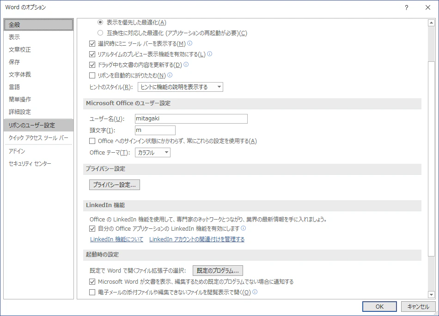Click info icon beside LinkedIn 機能を有効にします
The width and height of the screenshot is (439, 316).
pos(243,228)
